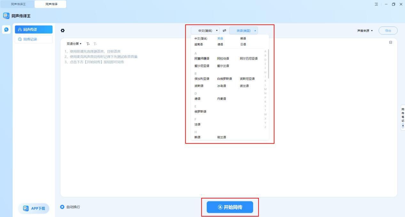Screen dimensions: 405x217
Task: Jump to letter P in alphabet index
Action: (265, 97)
